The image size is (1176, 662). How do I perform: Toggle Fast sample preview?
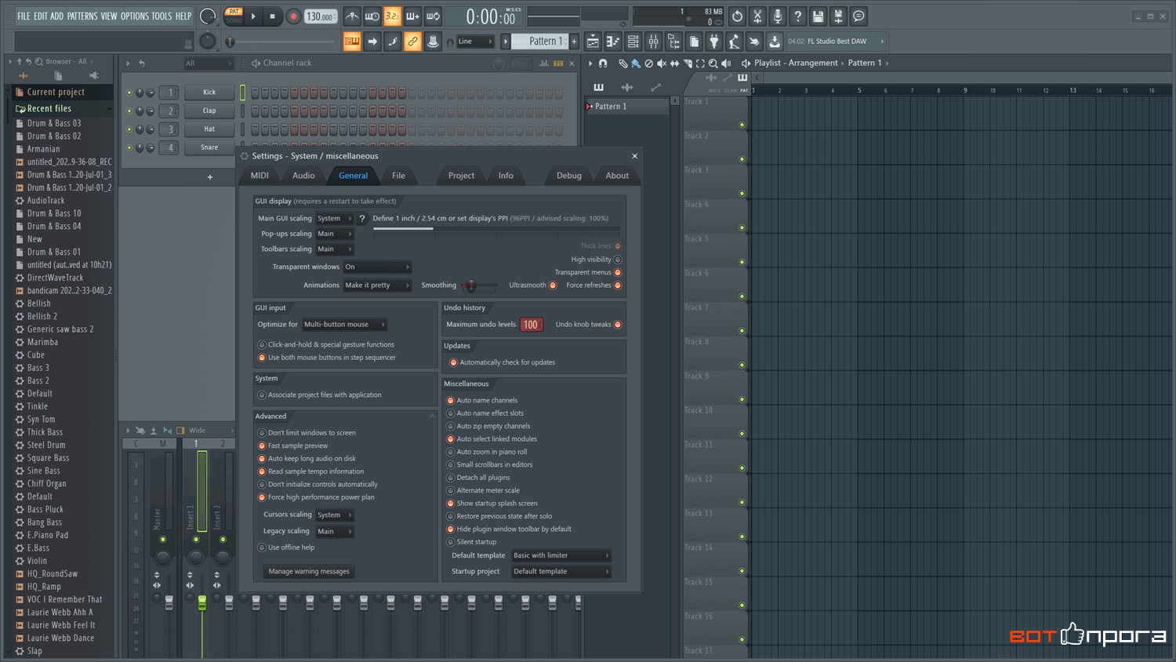pos(262,446)
